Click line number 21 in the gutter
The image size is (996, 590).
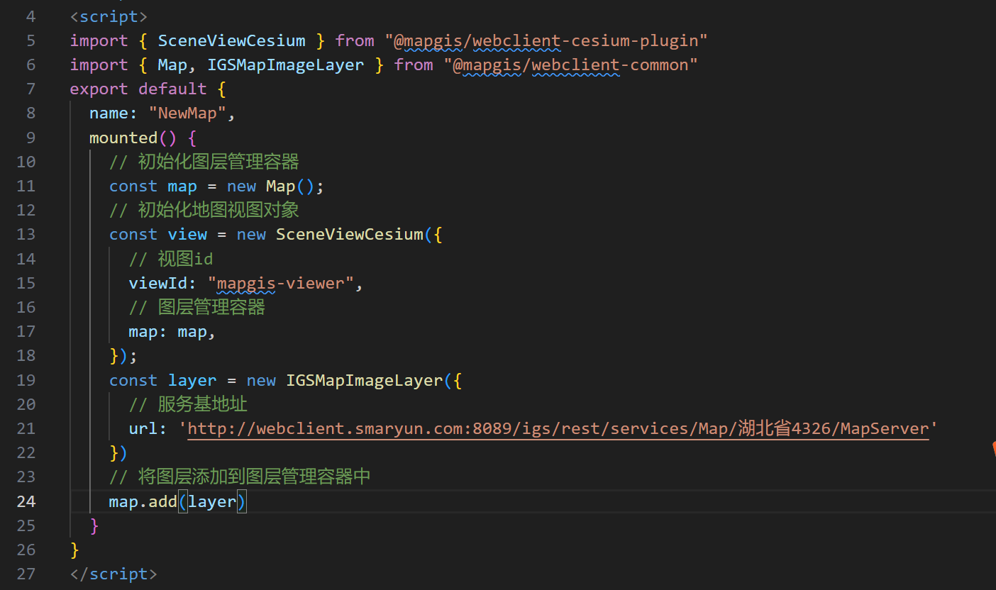(x=26, y=429)
